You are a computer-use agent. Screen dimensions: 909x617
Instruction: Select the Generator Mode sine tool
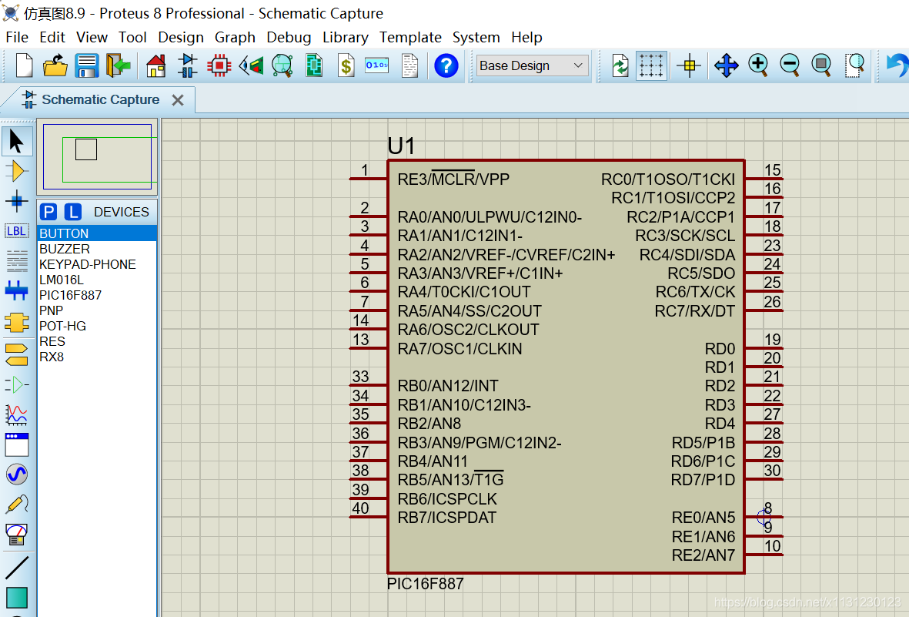16,474
